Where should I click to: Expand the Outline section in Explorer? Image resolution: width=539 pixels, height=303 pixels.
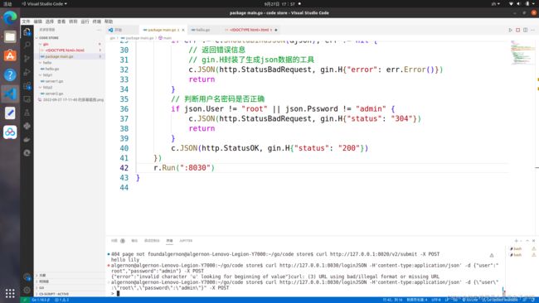coord(42,275)
